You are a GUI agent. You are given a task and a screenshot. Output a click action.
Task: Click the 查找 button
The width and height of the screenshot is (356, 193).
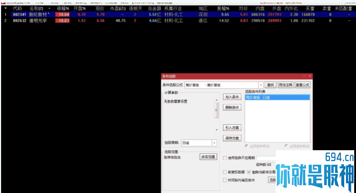click(x=270, y=85)
